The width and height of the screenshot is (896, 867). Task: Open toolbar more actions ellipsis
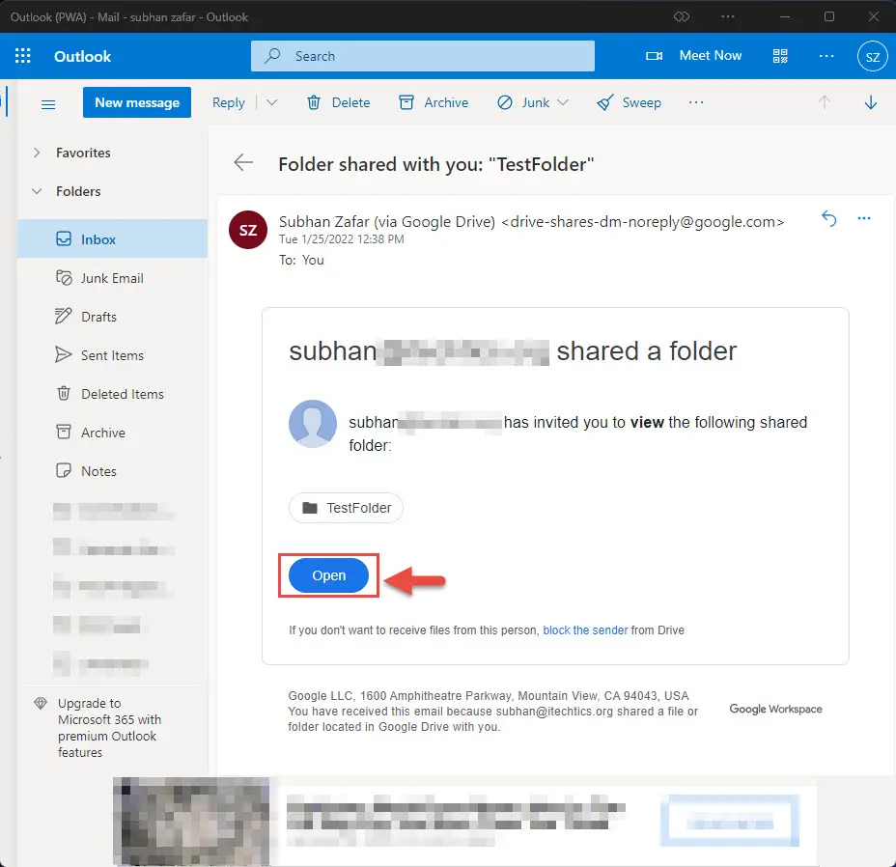[696, 102]
